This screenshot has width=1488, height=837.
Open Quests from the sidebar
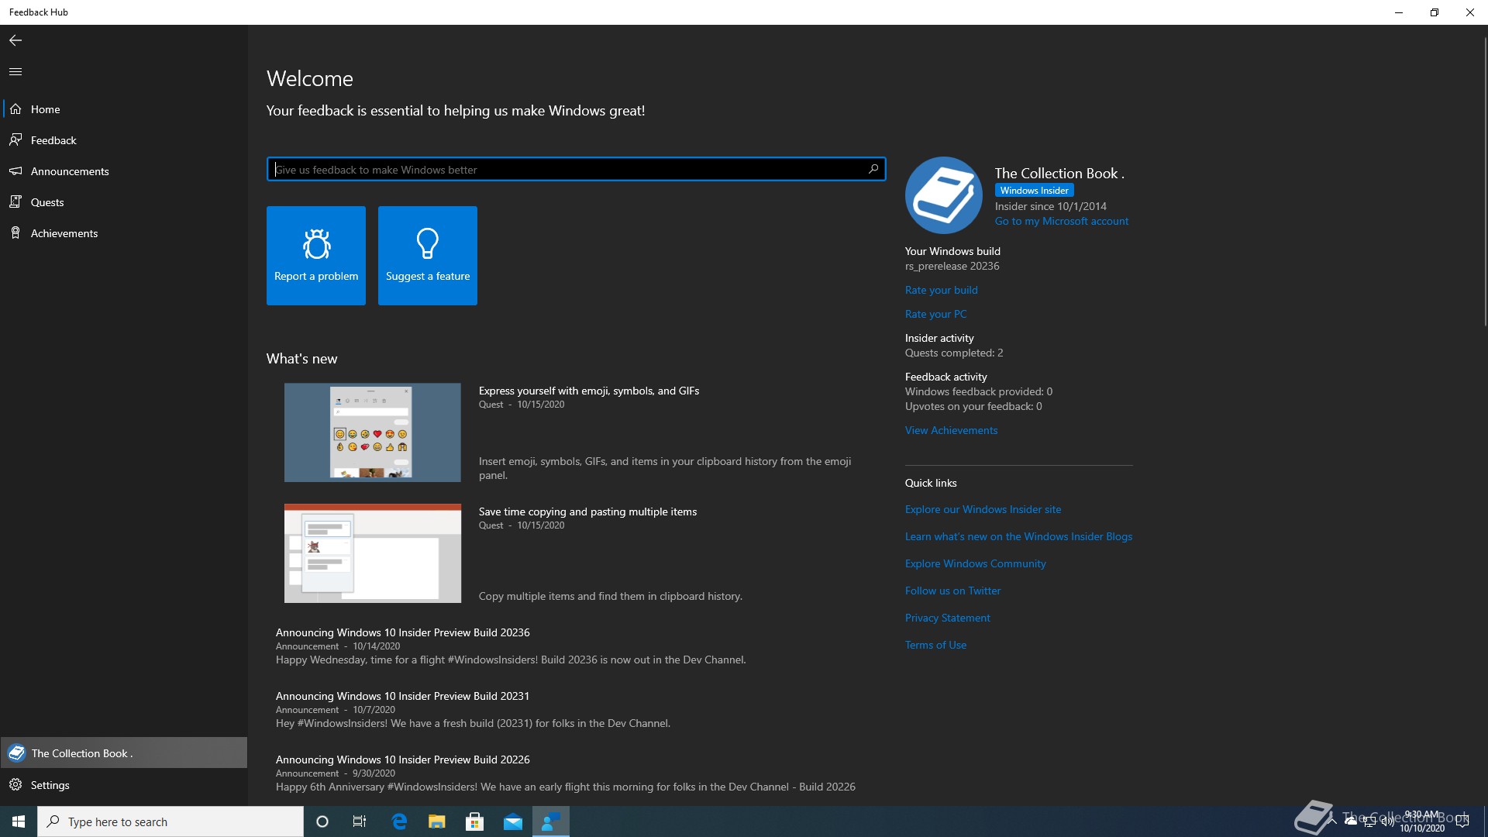pyautogui.click(x=124, y=202)
